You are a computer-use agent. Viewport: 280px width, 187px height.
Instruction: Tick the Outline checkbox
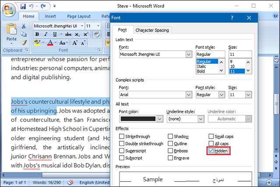(170, 143)
